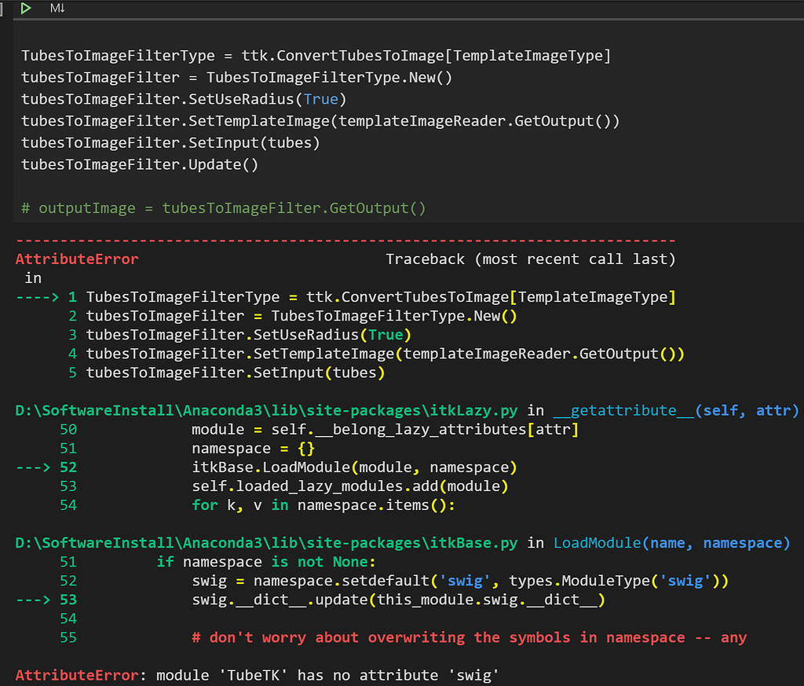Select line number 53 in itkBase.py traceback
804x686 pixels.
click(x=68, y=600)
